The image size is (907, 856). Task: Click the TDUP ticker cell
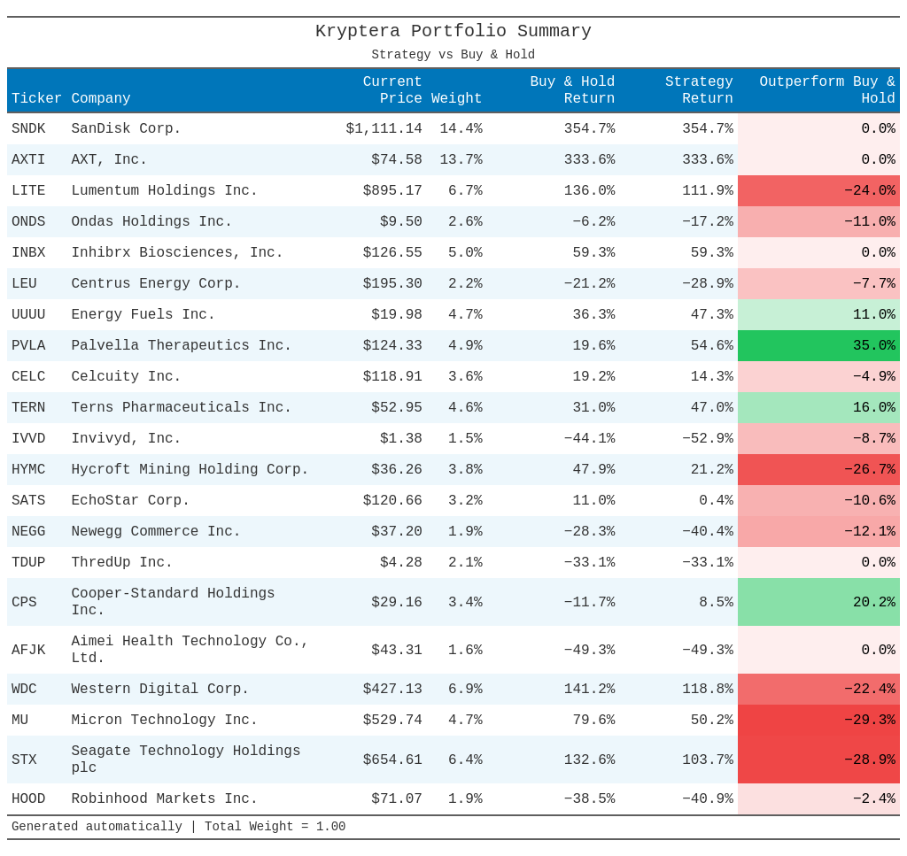[x=28, y=562]
